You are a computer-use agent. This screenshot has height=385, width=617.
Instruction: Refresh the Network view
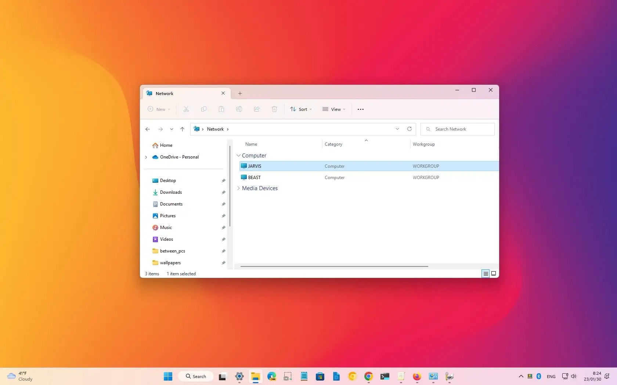409,129
